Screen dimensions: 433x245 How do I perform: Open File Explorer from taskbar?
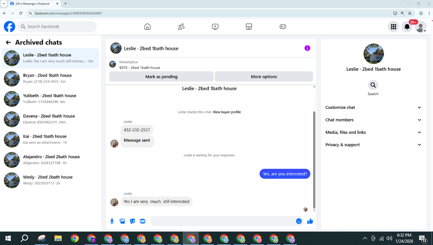tap(58, 238)
